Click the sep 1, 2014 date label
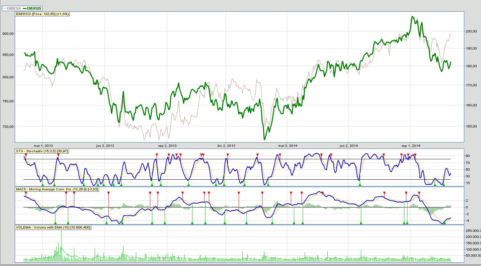The width and height of the screenshot is (481, 266). point(411,146)
